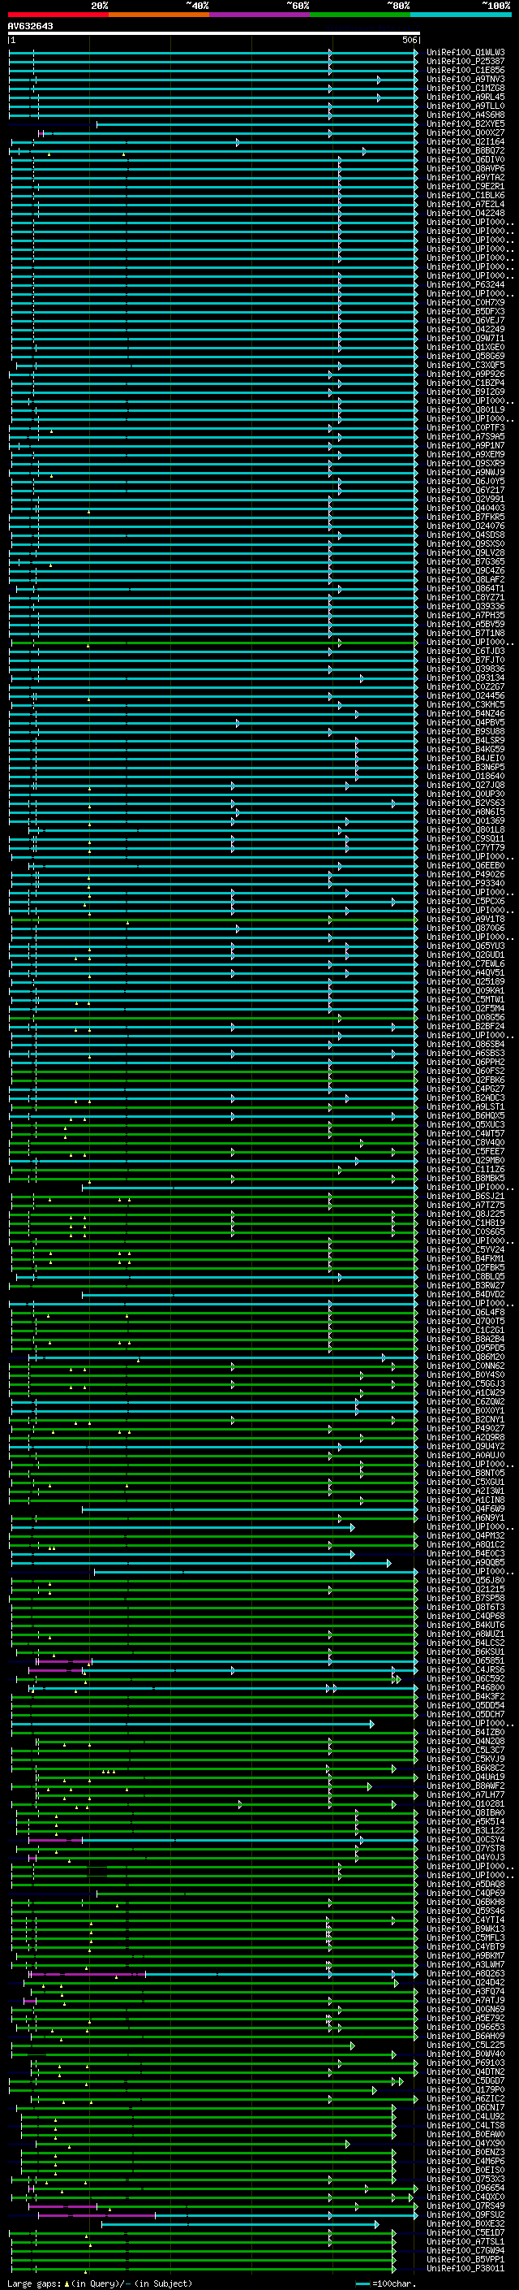Choose subject UniRef100_C8BLQ5
Screen dimensions: 519x2290
[465, 1275]
